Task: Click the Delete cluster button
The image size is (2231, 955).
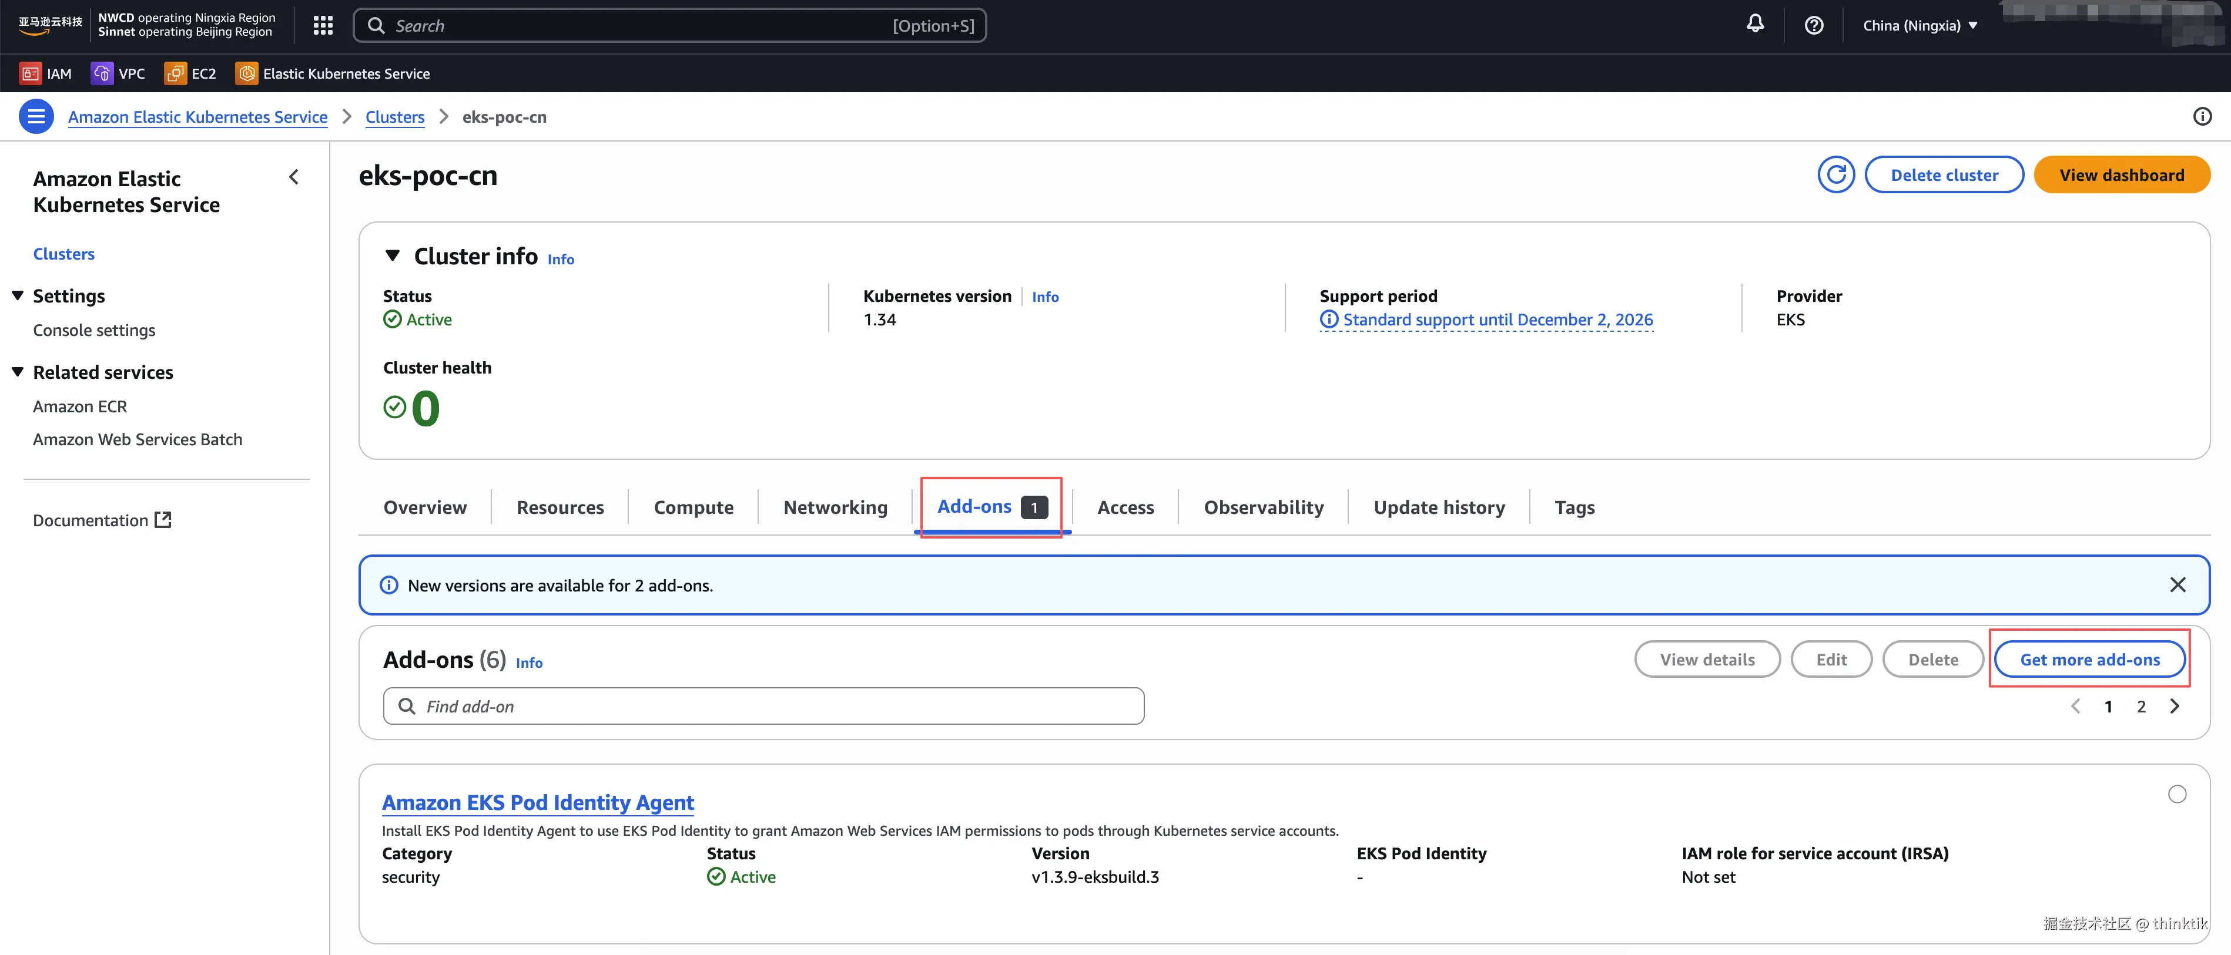Action: (1944, 175)
